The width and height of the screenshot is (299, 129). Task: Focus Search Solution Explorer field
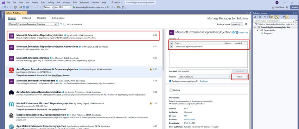273,21
